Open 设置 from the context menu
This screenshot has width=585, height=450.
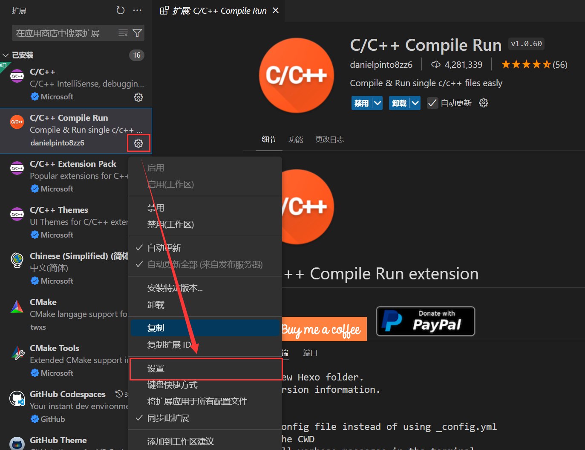pos(205,368)
